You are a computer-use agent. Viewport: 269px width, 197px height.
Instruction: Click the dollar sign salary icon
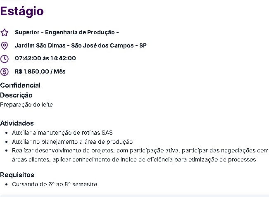pos(5,72)
